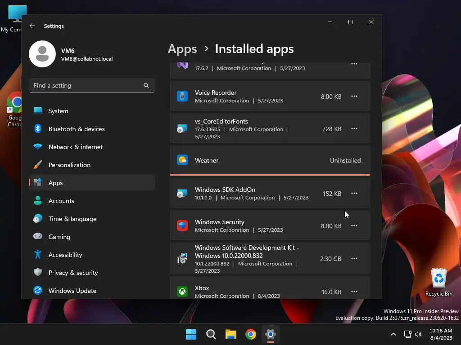Screen dimensions: 461x345
Task: Open more options for Windows Software Development Kit
Action: pyautogui.click(x=354, y=258)
